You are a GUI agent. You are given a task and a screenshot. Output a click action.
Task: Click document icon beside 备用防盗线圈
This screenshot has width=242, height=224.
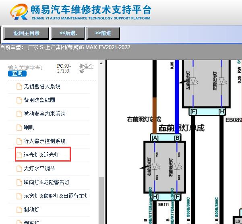coord(19,100)
